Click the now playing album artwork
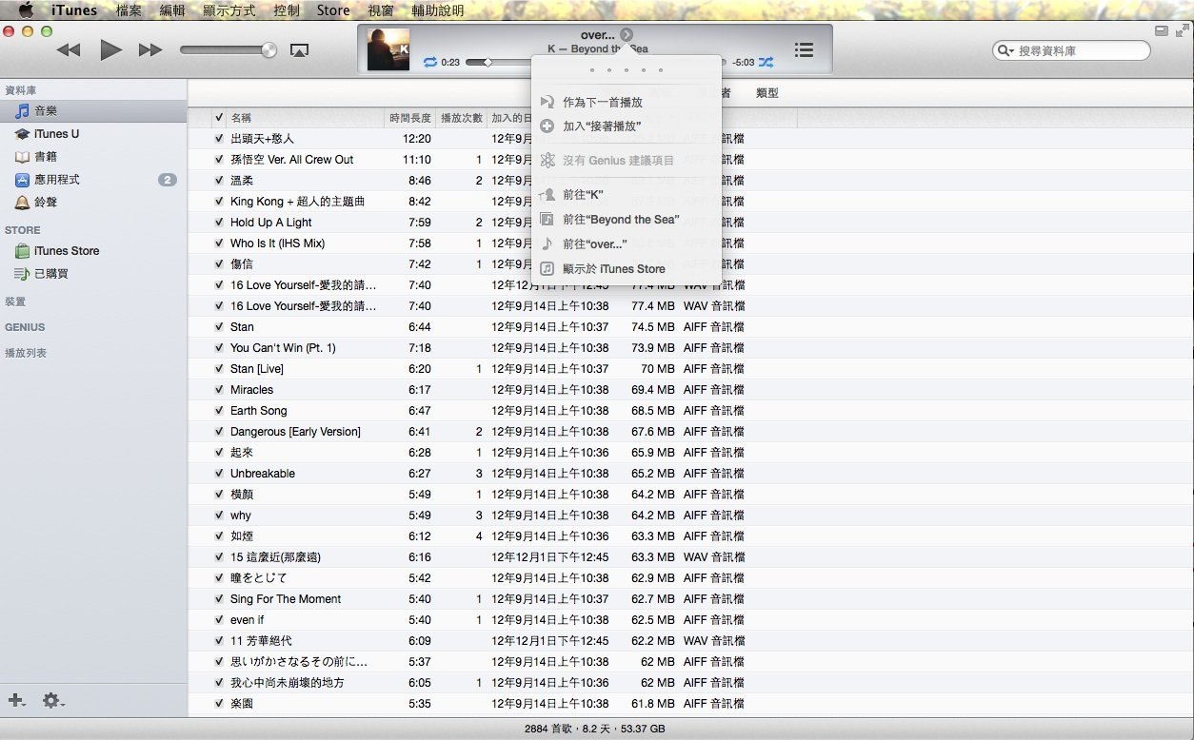 [x=388, y=49]
